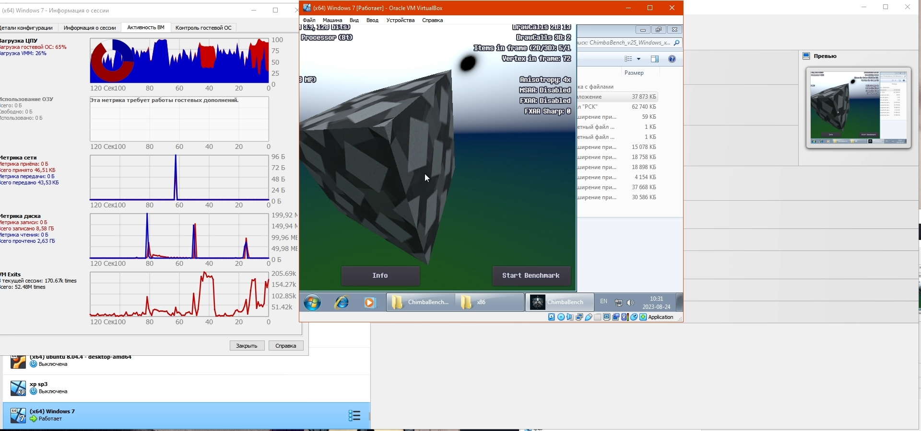Click the recording status indicator icon
The width and height of the screenshot is (921, 431).
pos(615,317)
